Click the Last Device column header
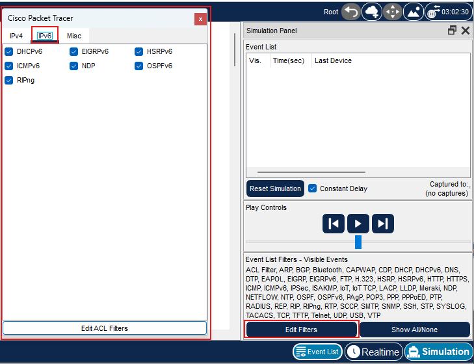The width and height of the screenshot is (474, 364). point(333,60)
